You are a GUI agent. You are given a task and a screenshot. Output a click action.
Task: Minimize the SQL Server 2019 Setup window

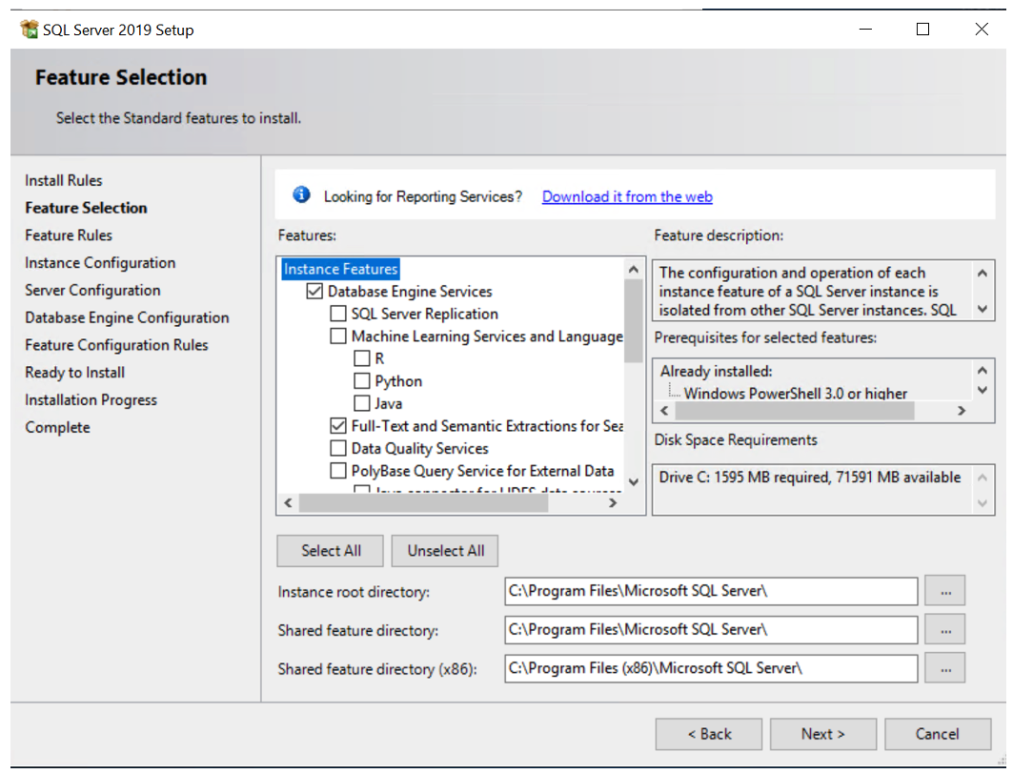pyautogui.click(x=865, y=30)
